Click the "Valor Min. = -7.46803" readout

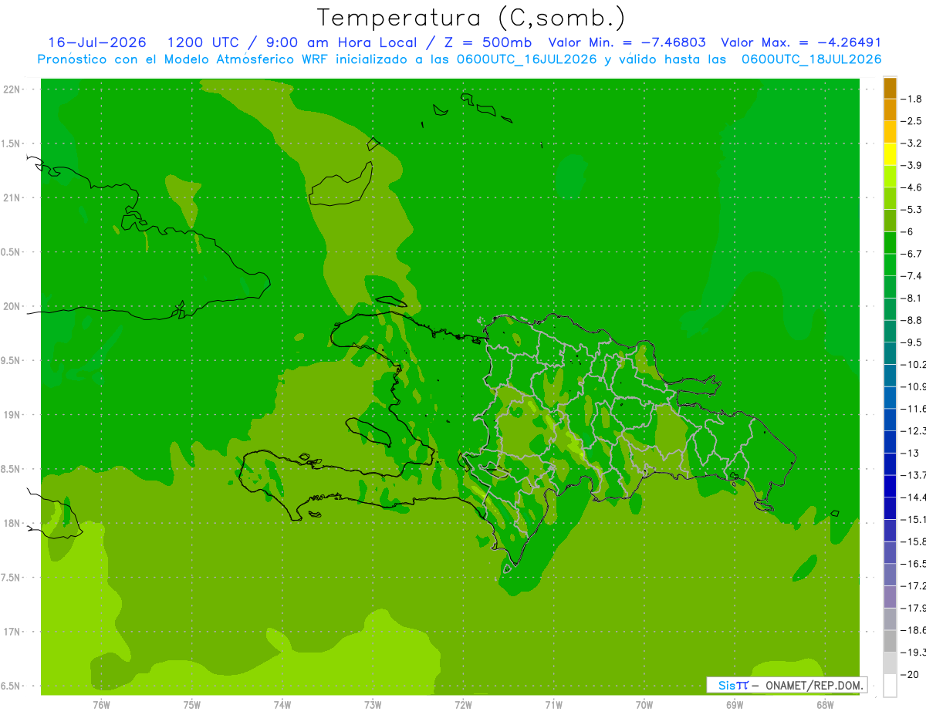tap(627, 42)
